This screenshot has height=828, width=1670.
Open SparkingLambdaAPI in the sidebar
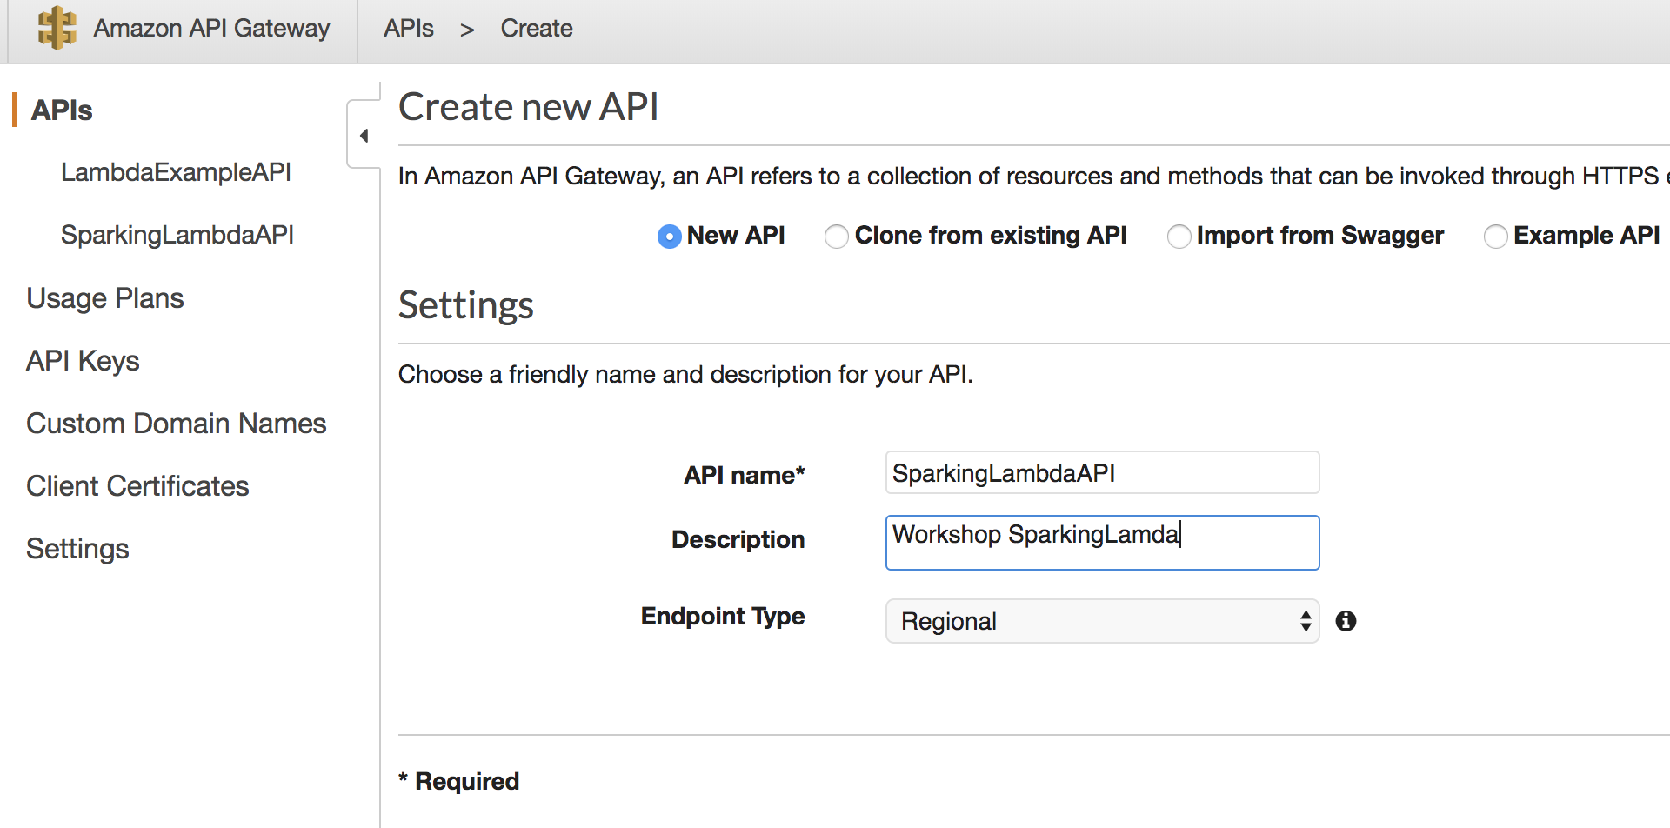(177, 235)
